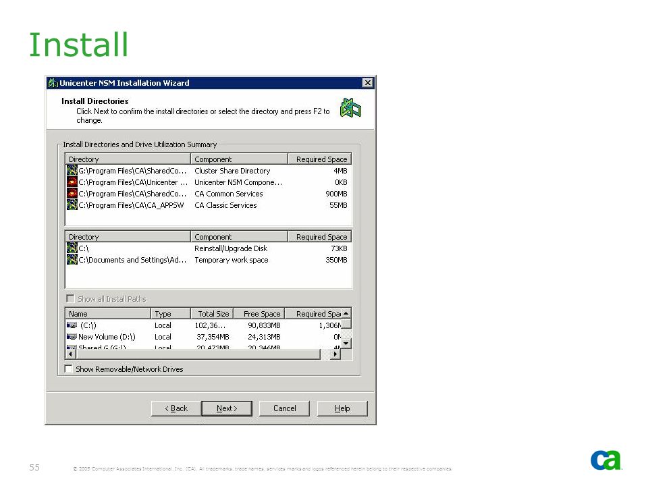The image size is (648, 486).
Task: Enable Show Removable/Network Drives checkbox
Action: pyautogui.click(x=69, y=369)
